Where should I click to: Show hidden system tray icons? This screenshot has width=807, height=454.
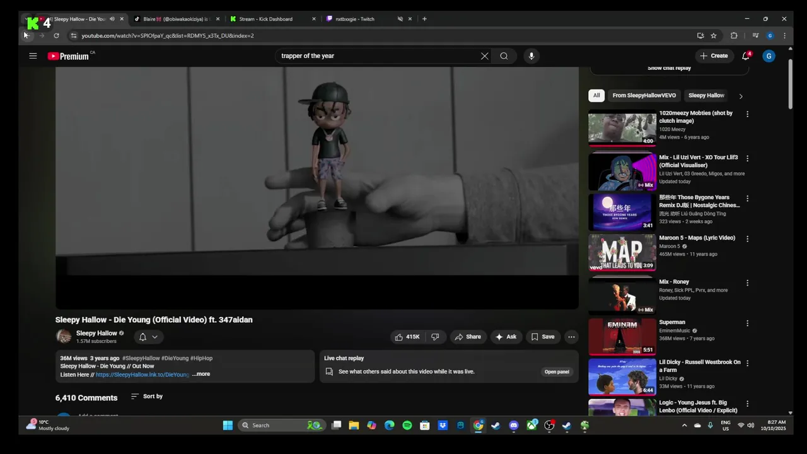click(684, 426)
